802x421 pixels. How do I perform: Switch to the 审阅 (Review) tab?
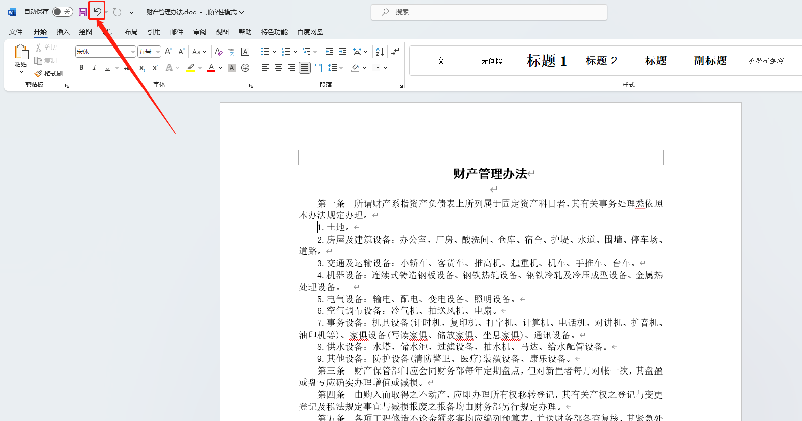[200, 32]
